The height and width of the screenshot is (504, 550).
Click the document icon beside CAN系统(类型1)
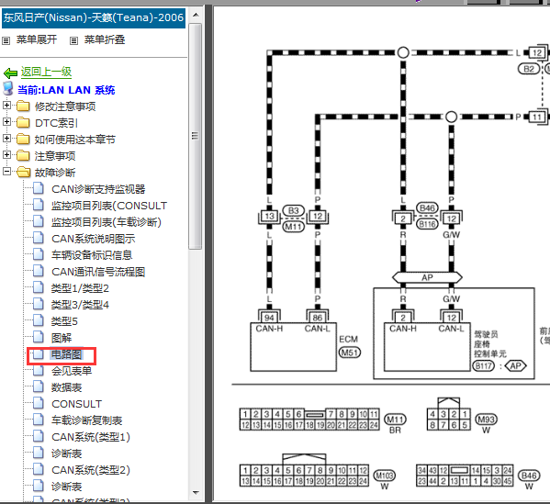click(39, 436)
